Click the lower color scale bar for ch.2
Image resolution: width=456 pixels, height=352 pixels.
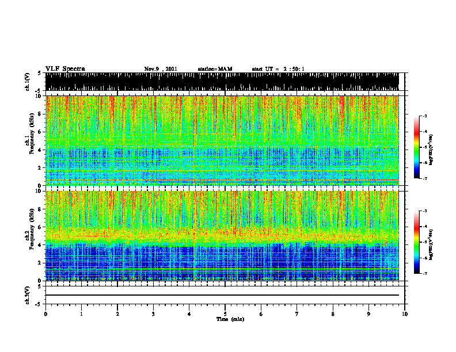[416, 242]
